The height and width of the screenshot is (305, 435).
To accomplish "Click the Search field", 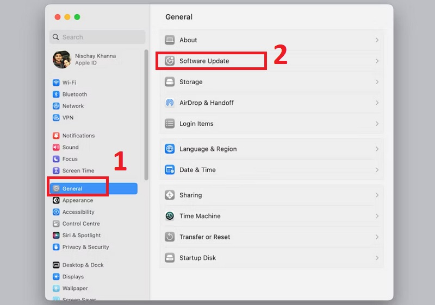I will 97,37.
